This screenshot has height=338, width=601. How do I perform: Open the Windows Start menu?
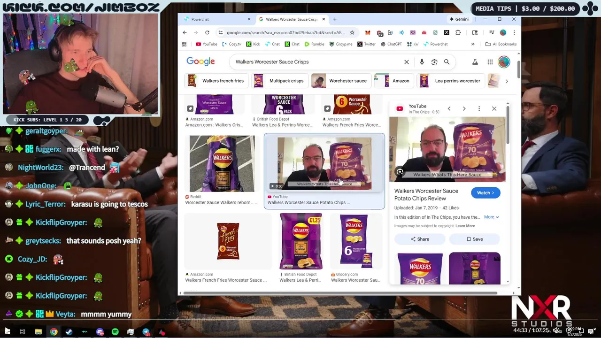click(x=8, y=332)
